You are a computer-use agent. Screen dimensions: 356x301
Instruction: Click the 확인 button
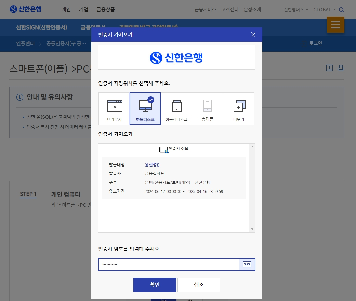(155, 285)
